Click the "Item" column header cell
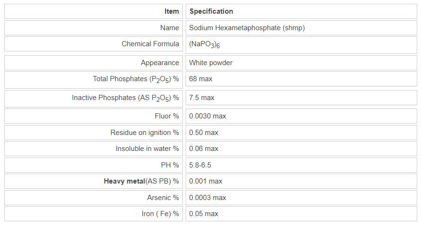 click(x=172, y=11)
